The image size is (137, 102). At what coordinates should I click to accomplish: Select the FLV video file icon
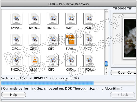coord(71,40)
